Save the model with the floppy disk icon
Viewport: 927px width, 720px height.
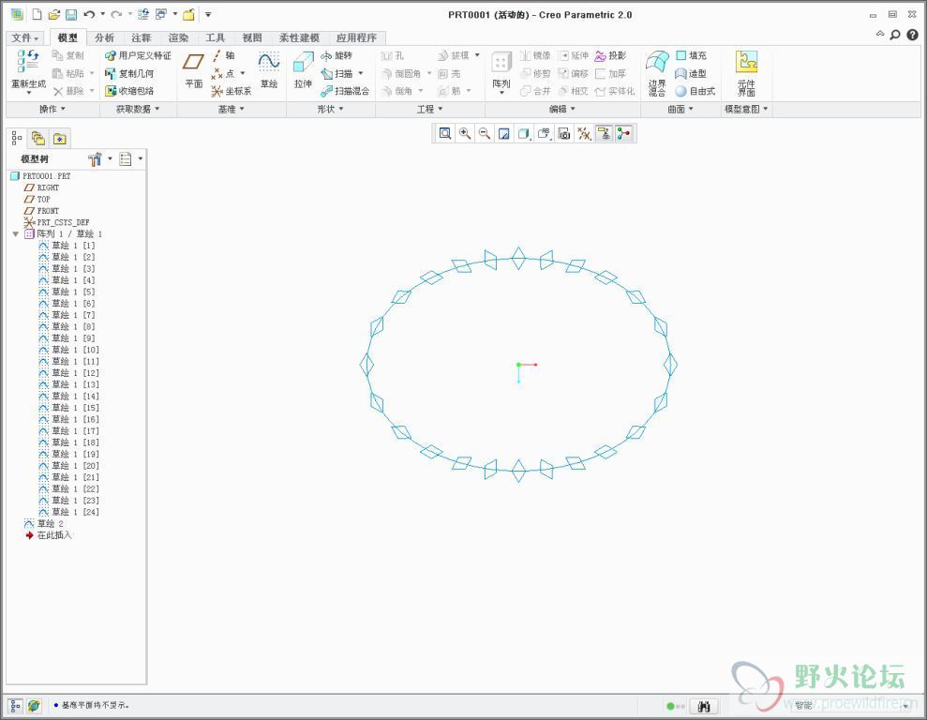point(71,14)
